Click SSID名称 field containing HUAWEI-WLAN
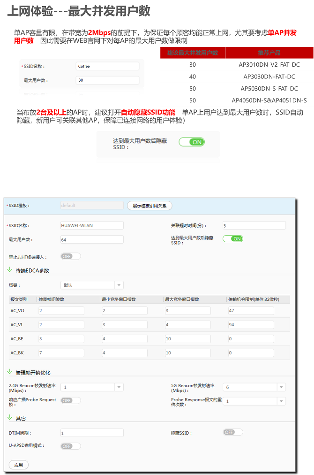 coord(92,225)
